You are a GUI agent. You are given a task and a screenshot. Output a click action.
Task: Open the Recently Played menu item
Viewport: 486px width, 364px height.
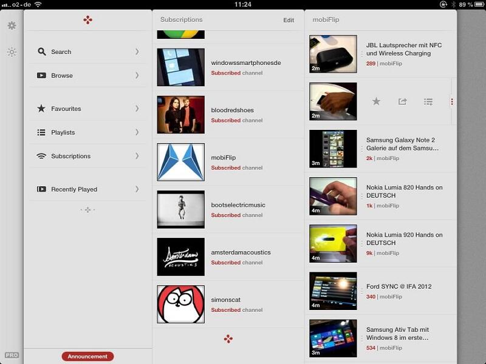87,189
